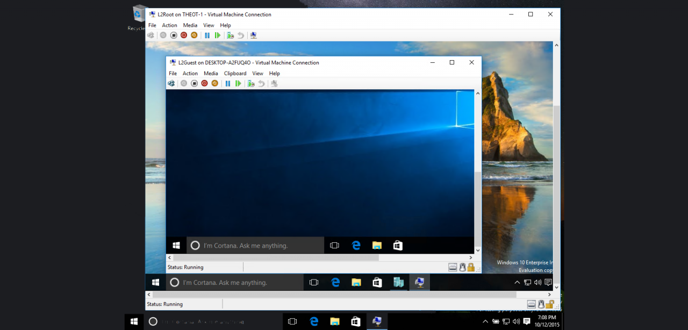Send Ctrl+Alt+Delete in the L2Root window toolbar
This screenshot has height=330, width=688.
click(150, 35)
